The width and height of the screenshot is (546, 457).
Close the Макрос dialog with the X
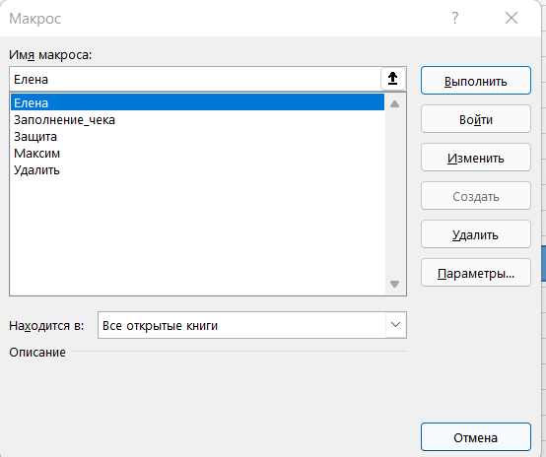tap(512, 18)
